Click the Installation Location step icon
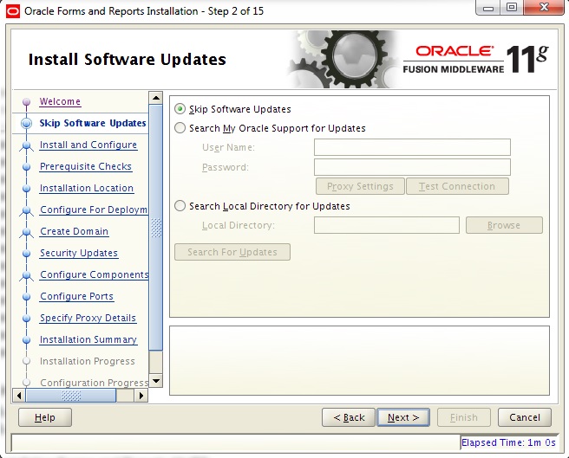Image resolution: width=569 pixels, height=458 pixels. coord(26,189)
